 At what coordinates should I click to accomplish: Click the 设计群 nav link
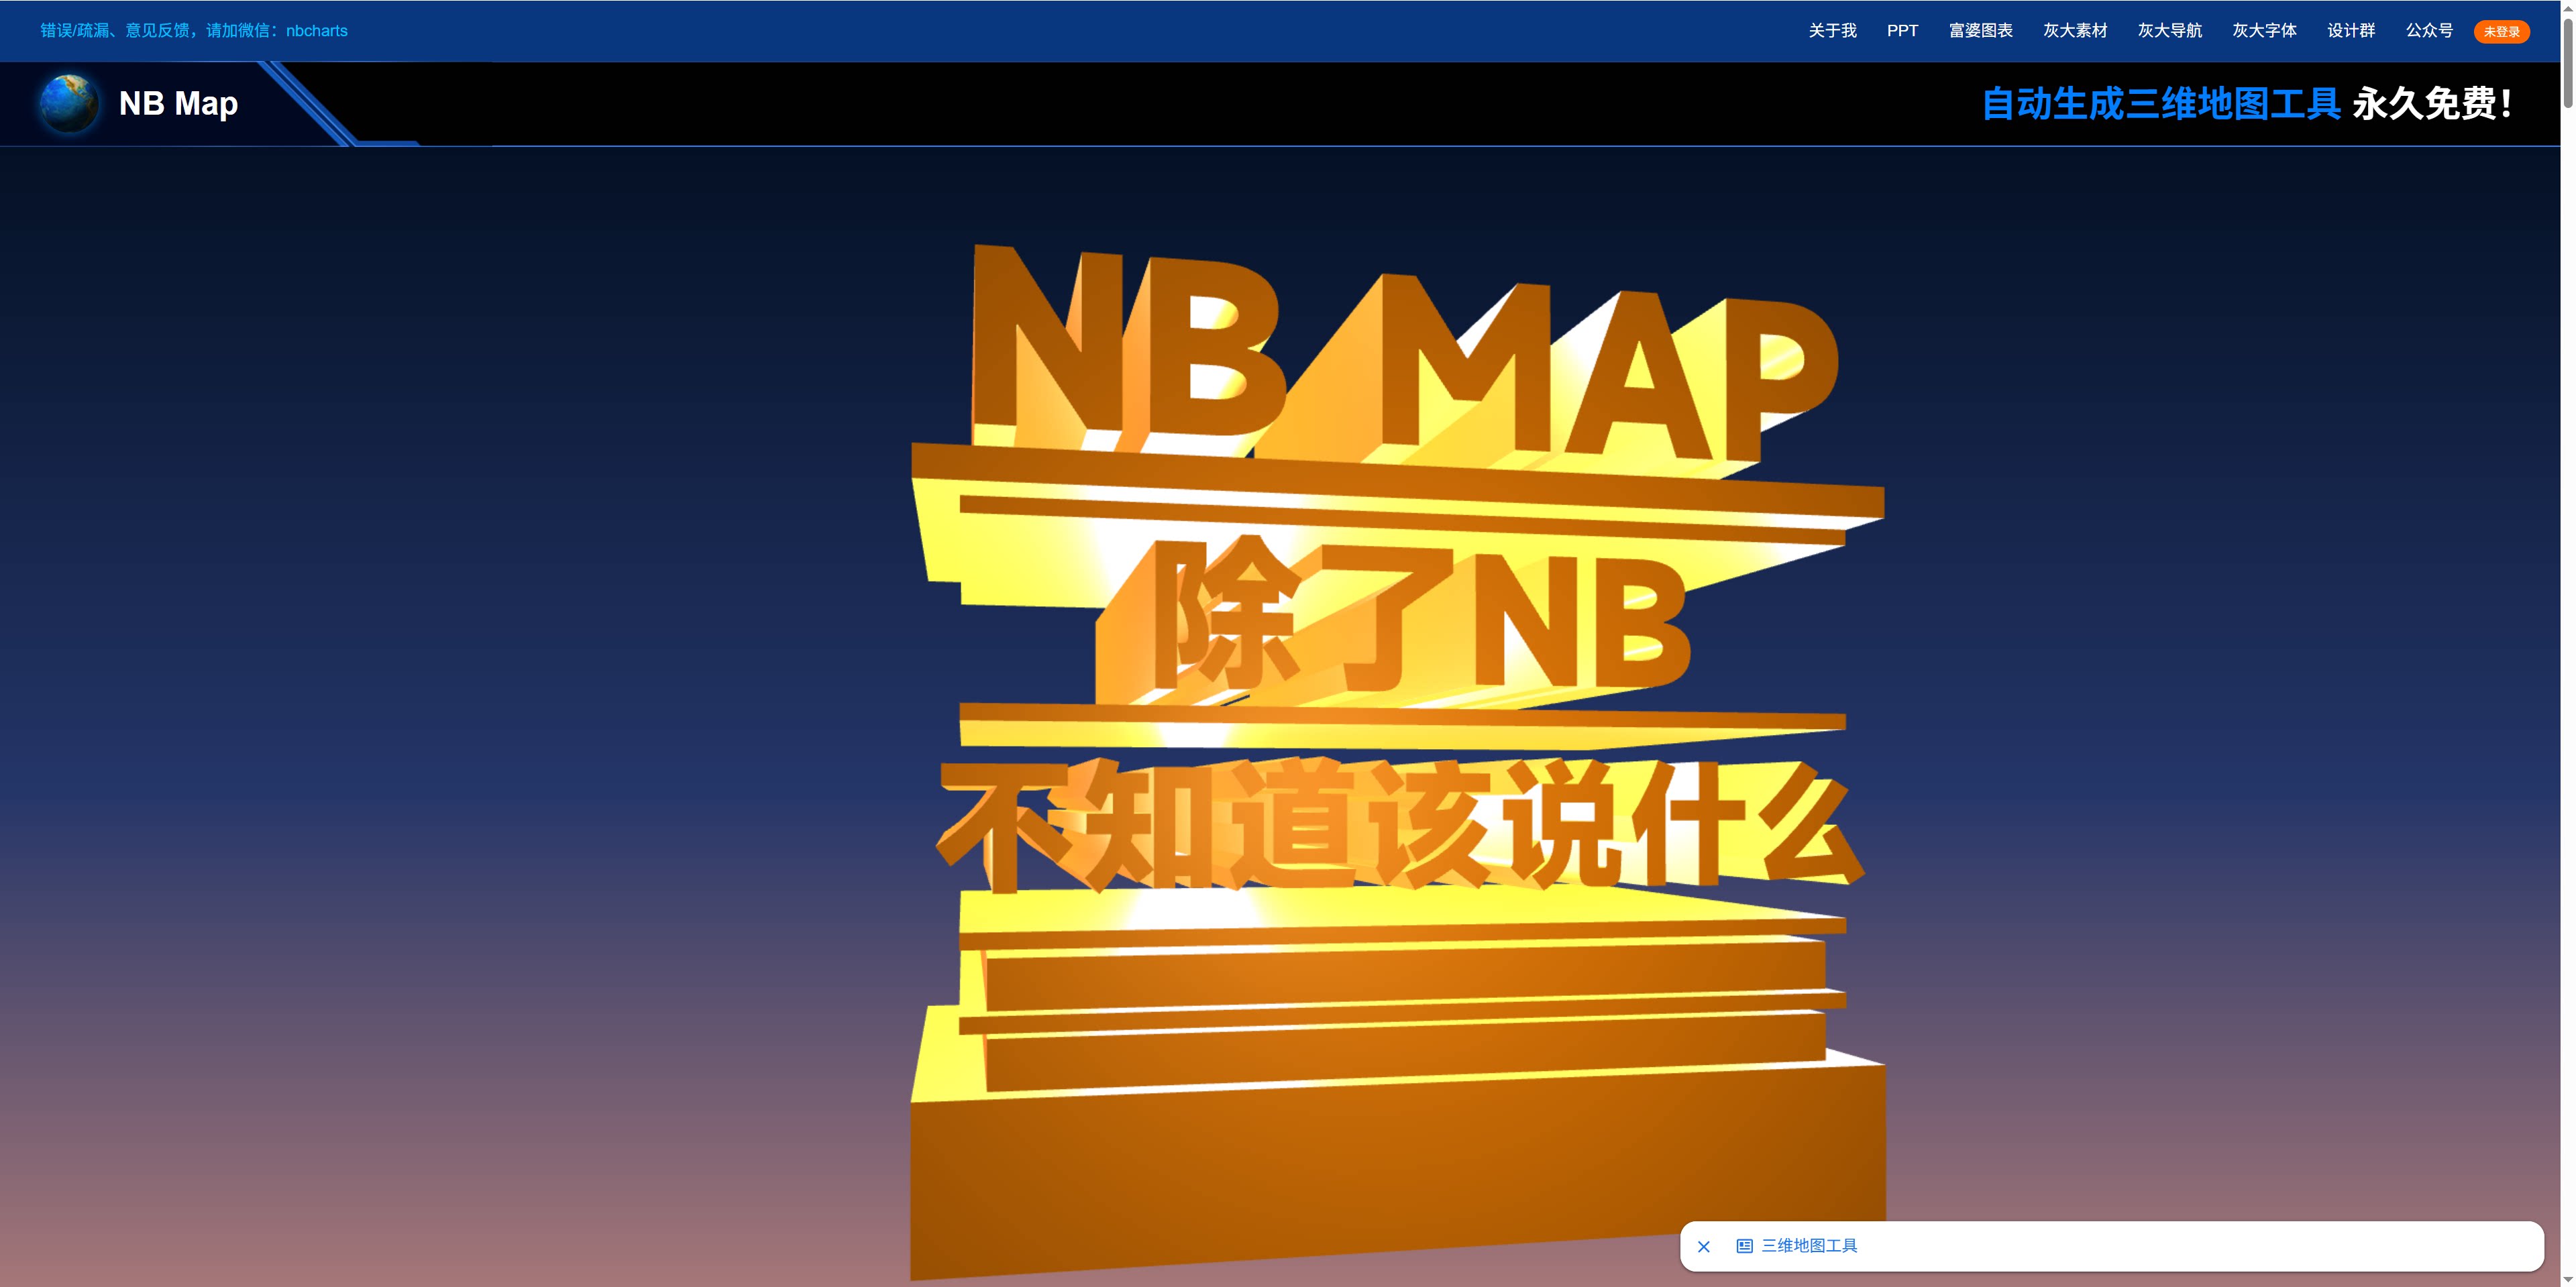click(x=2351, y=31)
